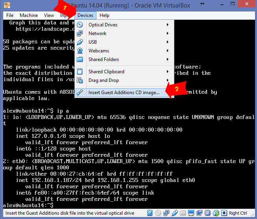Click the '25 updates are security' line
257x219 pixels.
(x=39, y=48)
